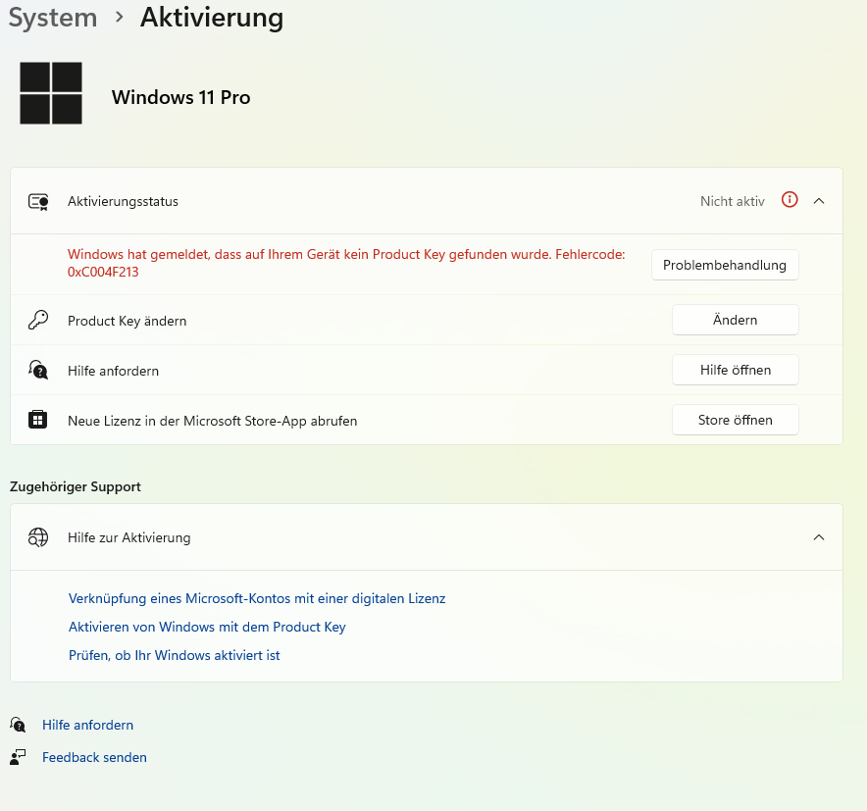Click the Feedback senden icon
This screenshot has height=811, width=867.
(x=18, y=757)
